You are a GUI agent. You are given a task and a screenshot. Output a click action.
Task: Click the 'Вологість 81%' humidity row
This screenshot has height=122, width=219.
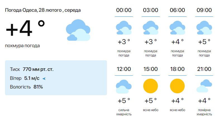coord(26,87)
